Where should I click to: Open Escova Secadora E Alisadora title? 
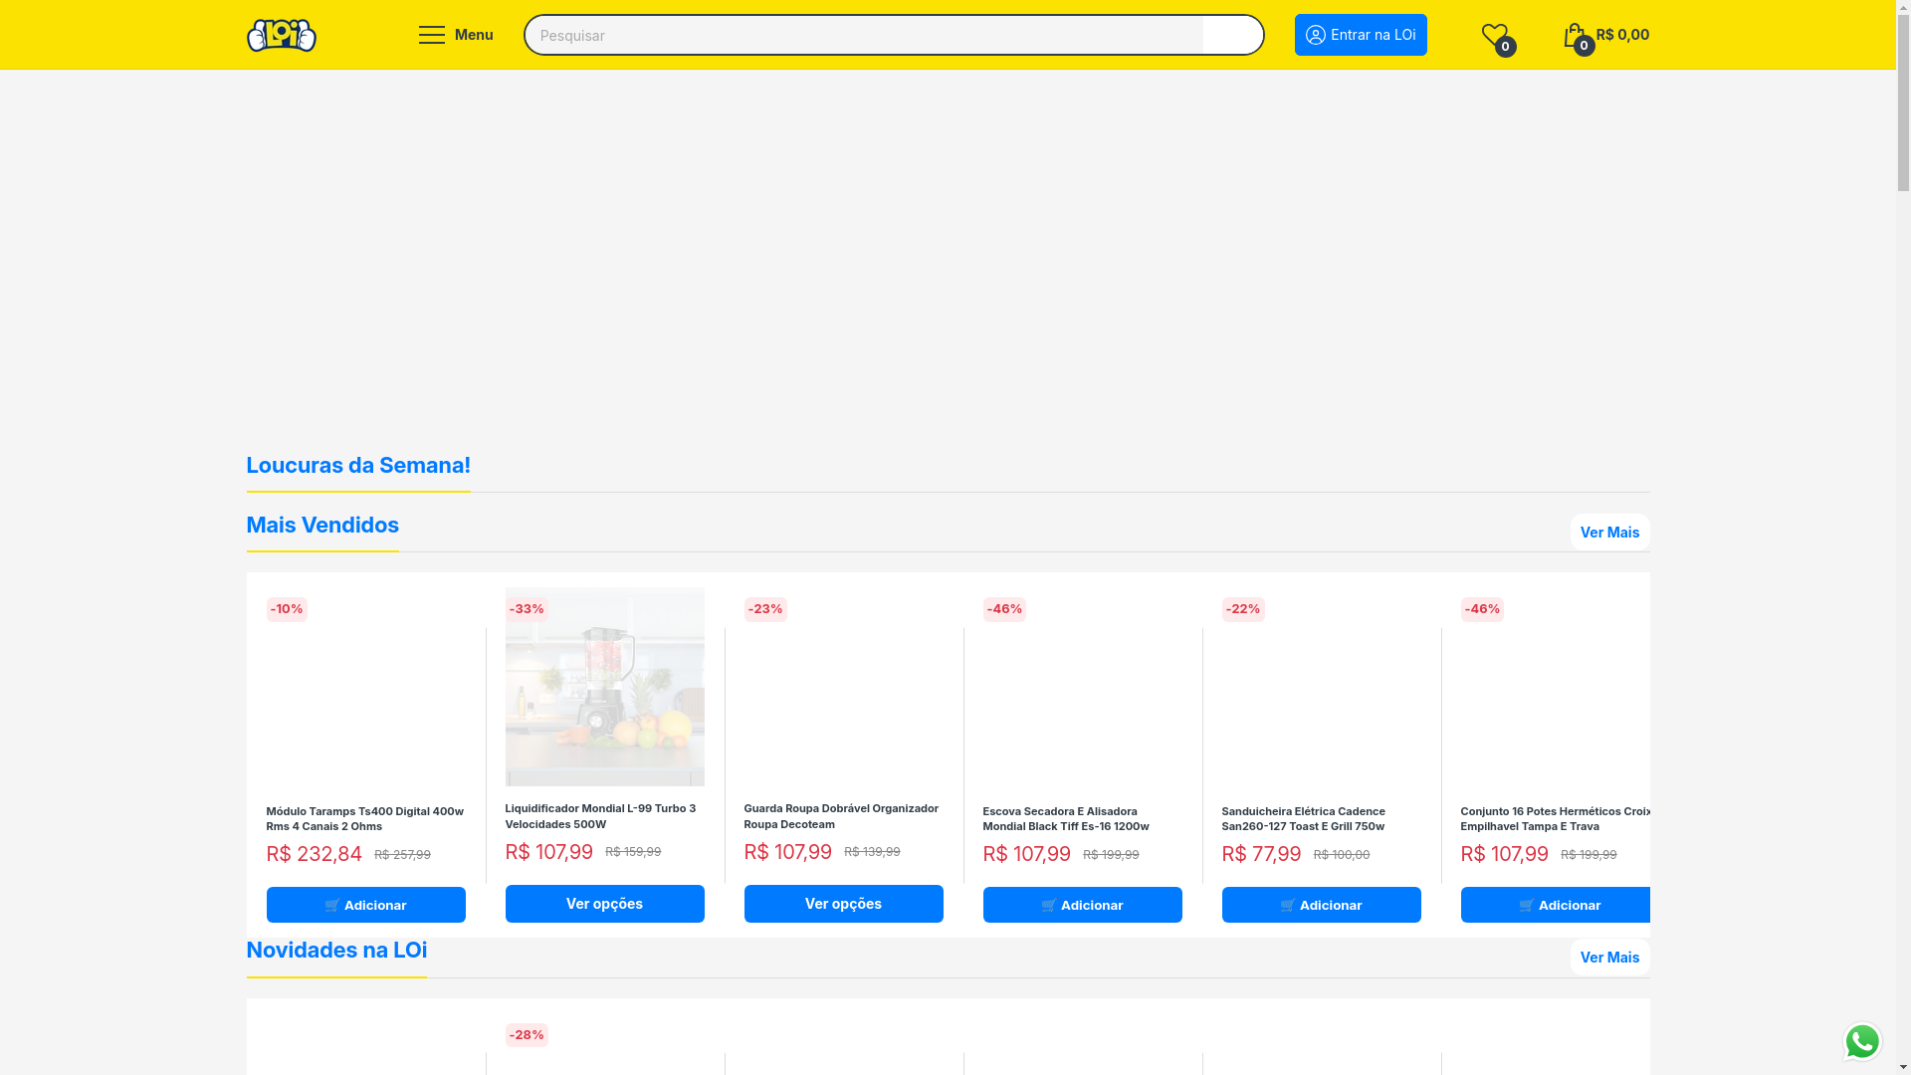tap(1066, 819)
